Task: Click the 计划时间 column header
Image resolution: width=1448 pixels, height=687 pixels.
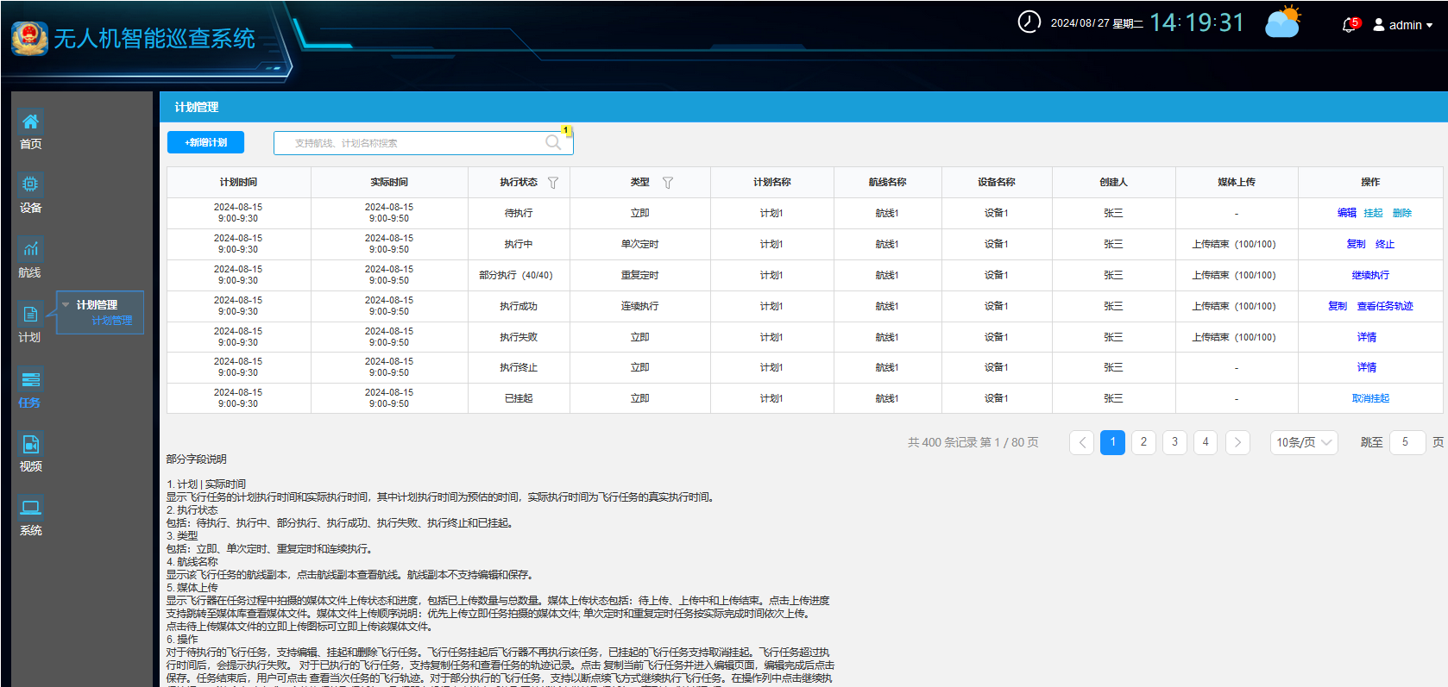Action: click(238, 182)
